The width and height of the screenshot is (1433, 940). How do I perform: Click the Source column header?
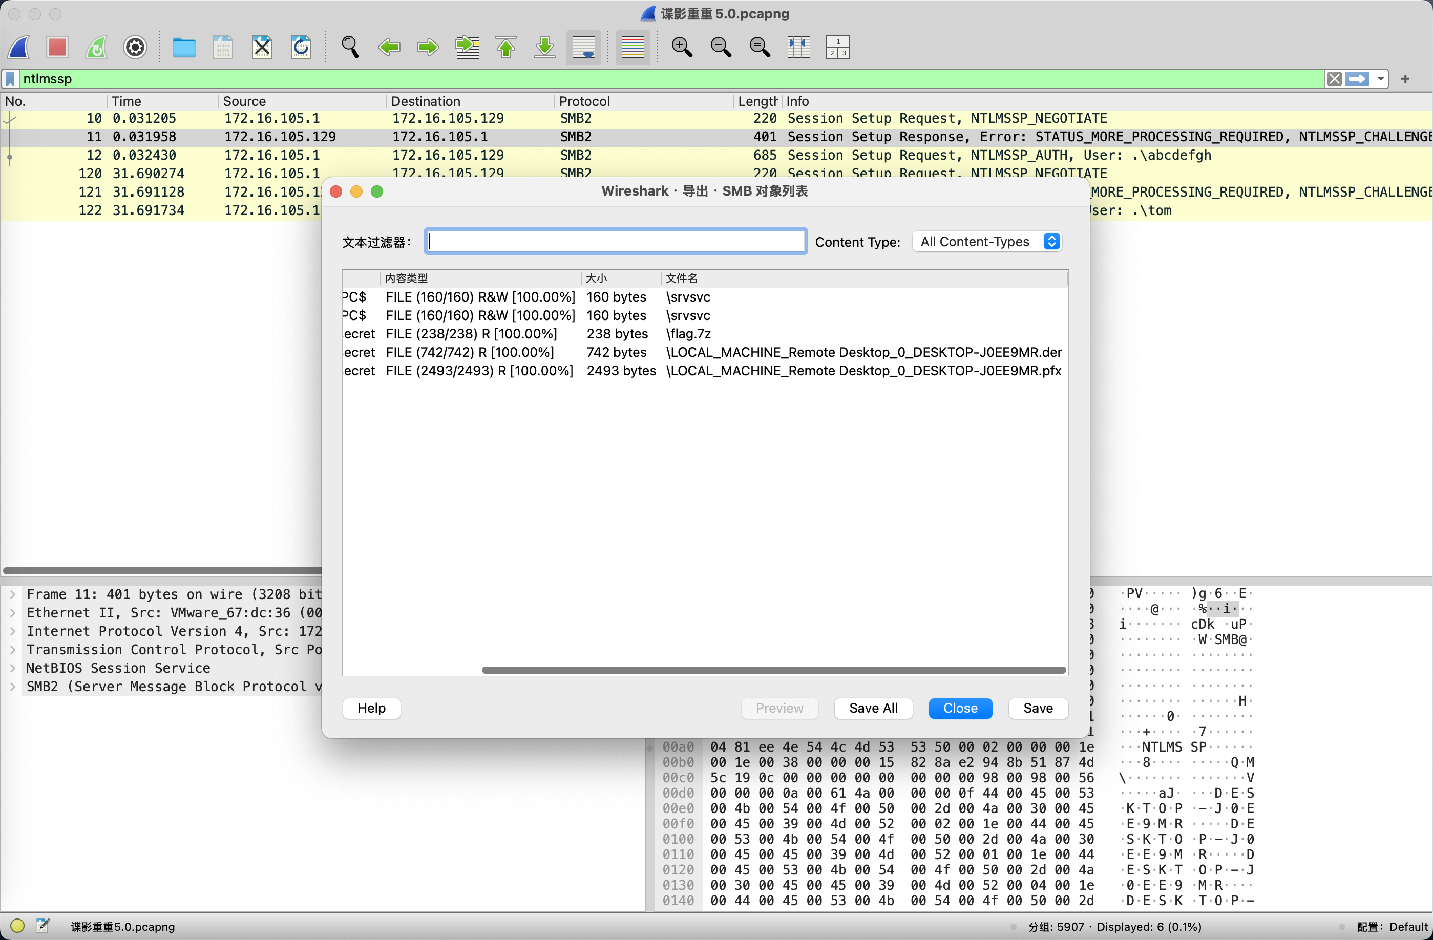302,101
